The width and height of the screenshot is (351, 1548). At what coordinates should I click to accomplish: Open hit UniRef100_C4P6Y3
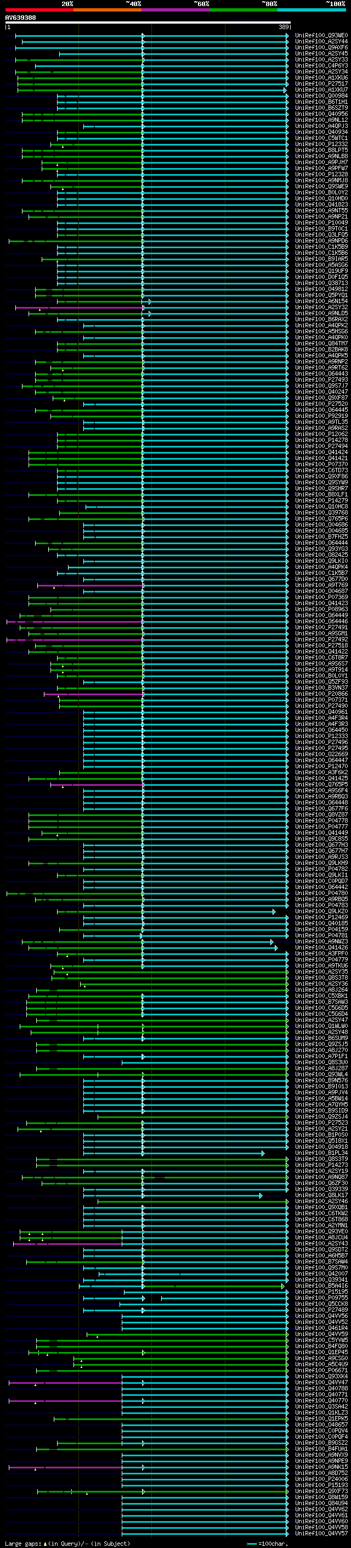321,65
